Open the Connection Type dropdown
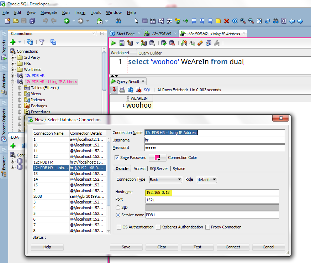 point(165,179)
